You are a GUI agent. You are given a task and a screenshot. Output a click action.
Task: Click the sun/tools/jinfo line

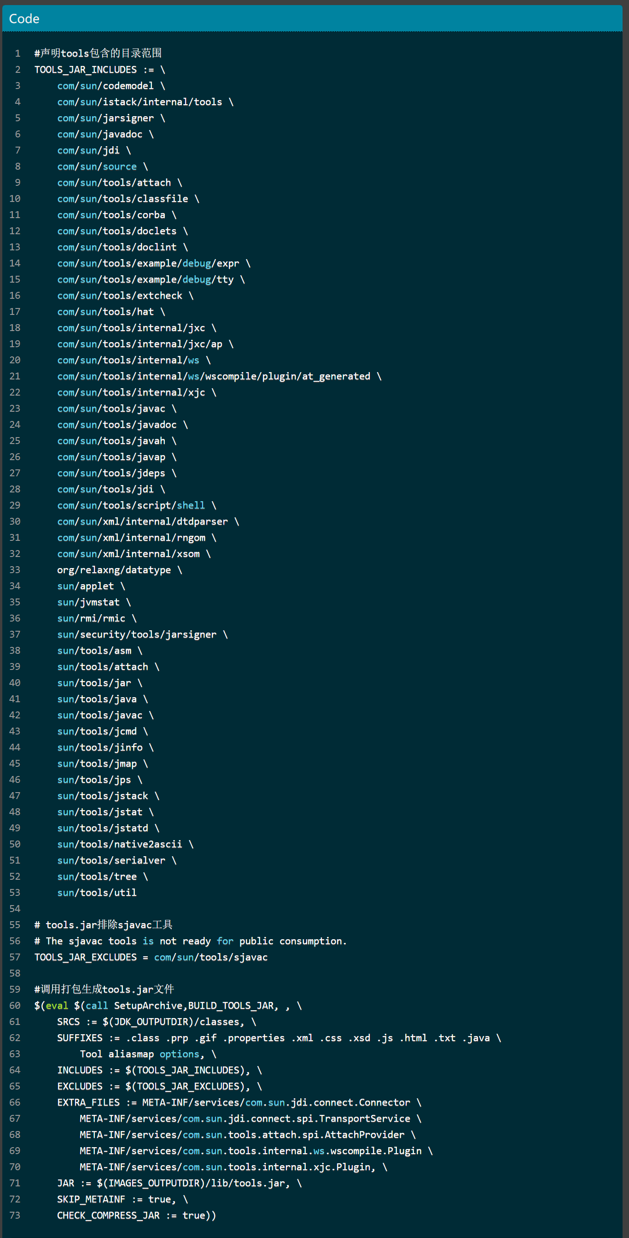pyautogui.click(x=105, y=748)
